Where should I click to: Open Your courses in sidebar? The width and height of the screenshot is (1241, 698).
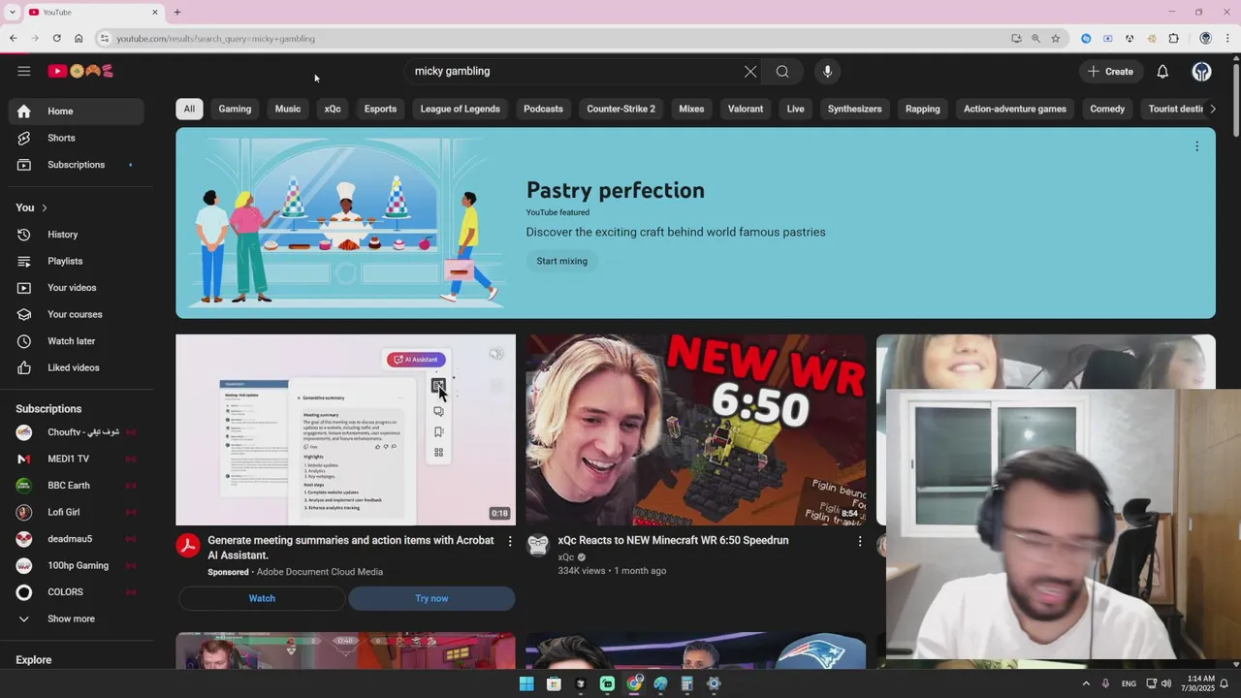click(x=77, y=314)
